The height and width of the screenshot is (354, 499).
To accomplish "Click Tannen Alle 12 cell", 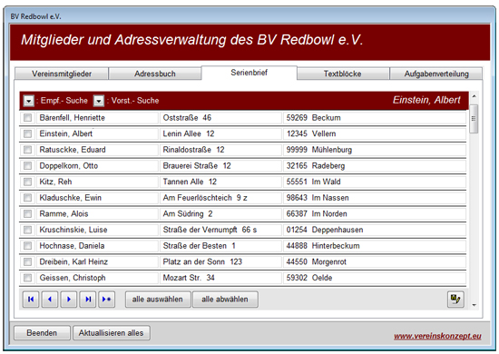I will tap(220, 182).
